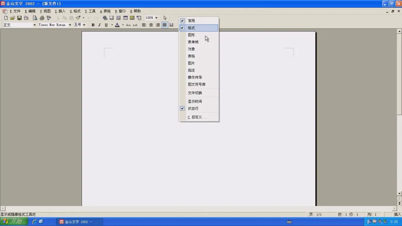402x226 pixels.
Task: Toggle the 文件切换 option
Action: 199,93
